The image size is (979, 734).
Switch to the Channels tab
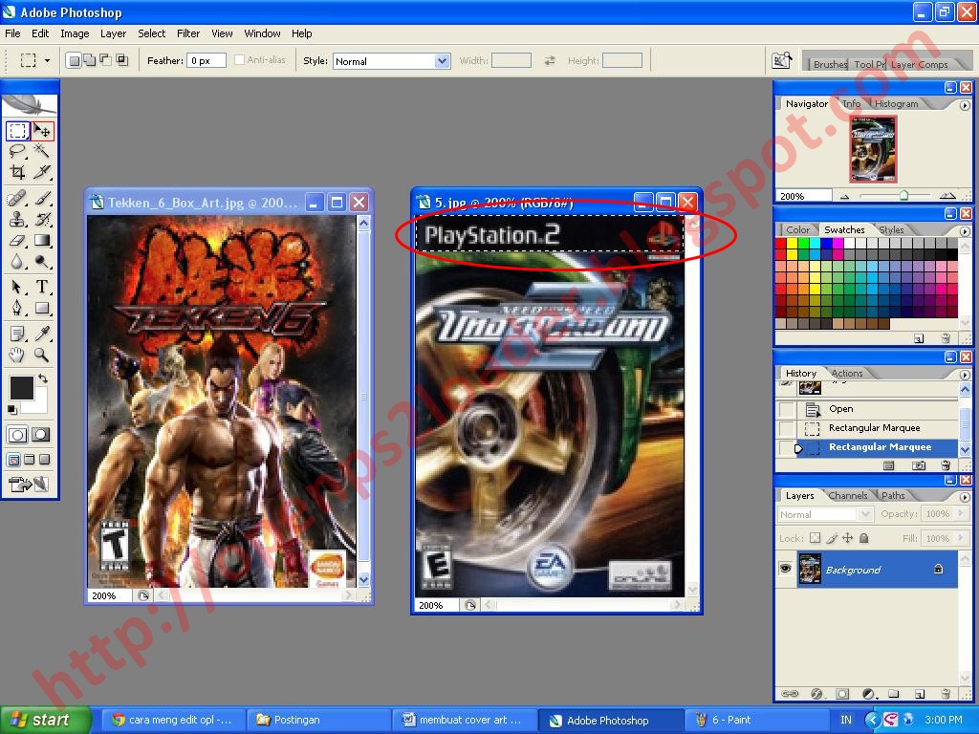click(847, 496)
